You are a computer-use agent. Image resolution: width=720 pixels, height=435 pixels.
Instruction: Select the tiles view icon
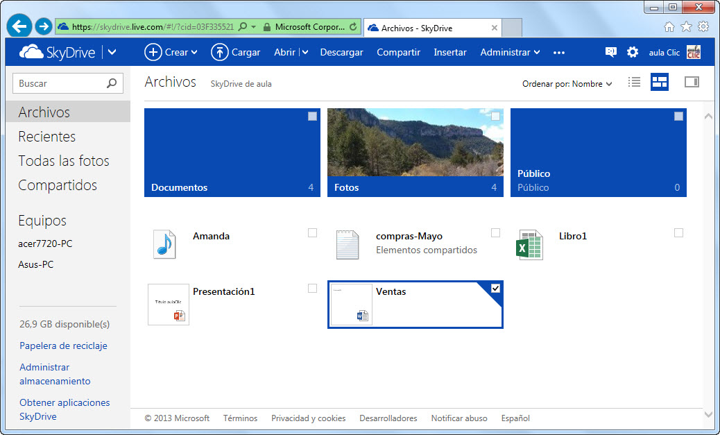(x=659, y=82)
